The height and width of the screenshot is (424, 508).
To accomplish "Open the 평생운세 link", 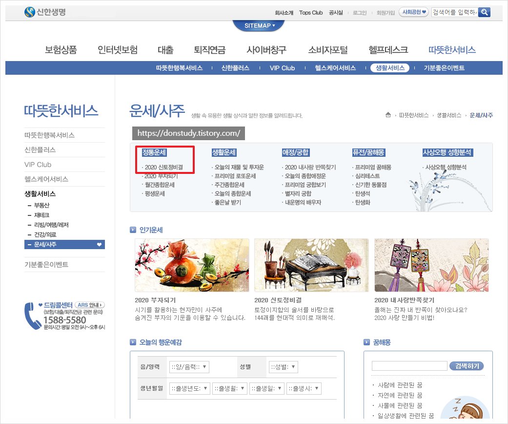I will (x=155, y=193).
